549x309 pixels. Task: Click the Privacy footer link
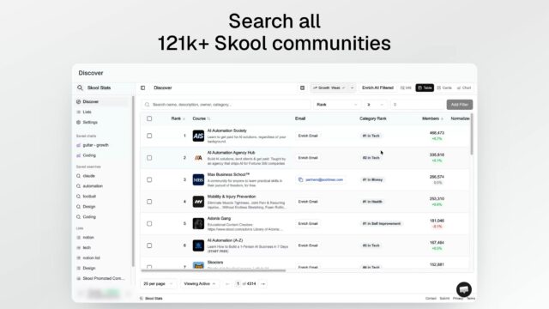click(x=457, y=299)
